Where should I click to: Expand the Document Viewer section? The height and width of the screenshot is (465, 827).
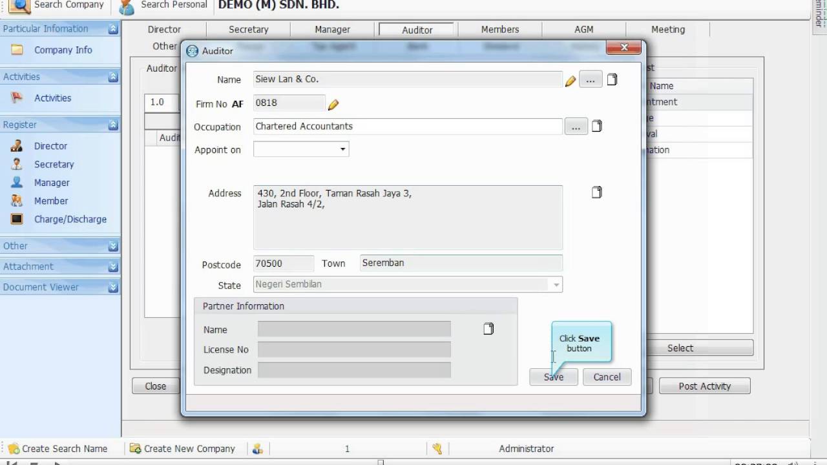113,287
